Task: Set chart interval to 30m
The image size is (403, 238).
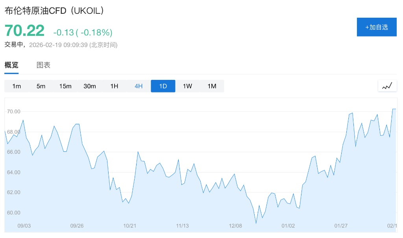Action: point(90,86)
